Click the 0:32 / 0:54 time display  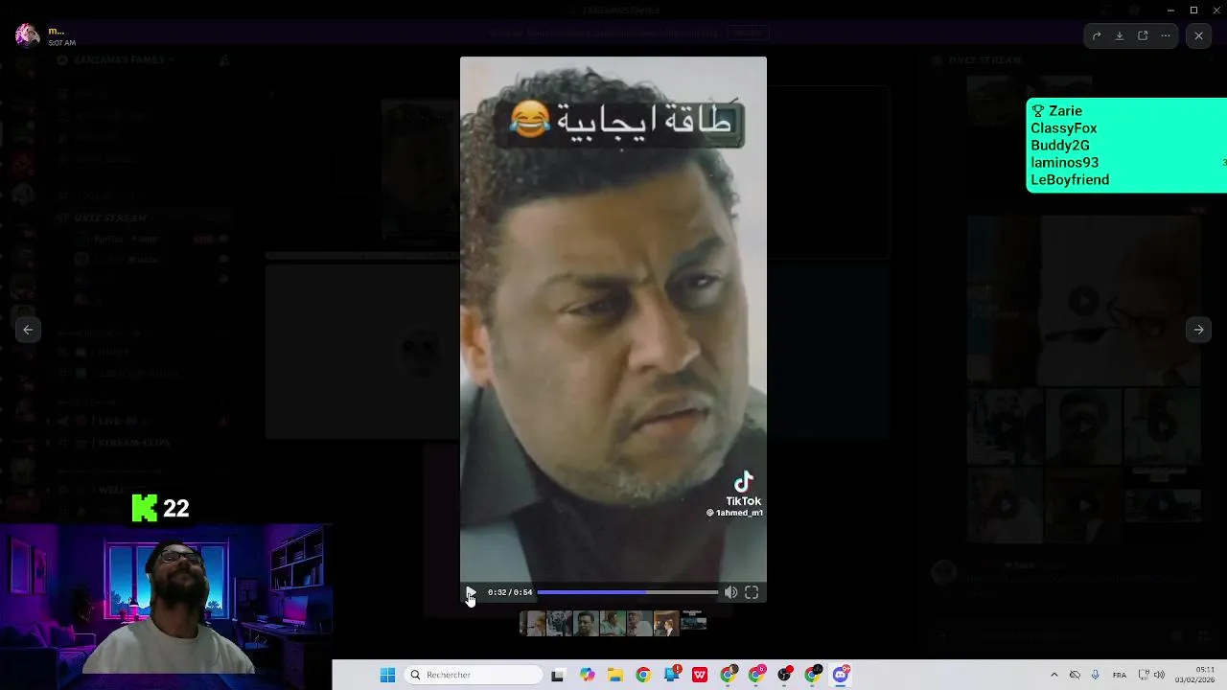[x=510, y=592]
